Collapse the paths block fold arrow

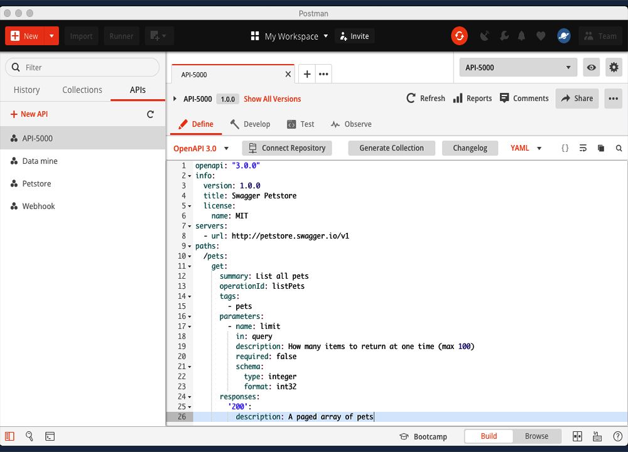tap(190, 246)
